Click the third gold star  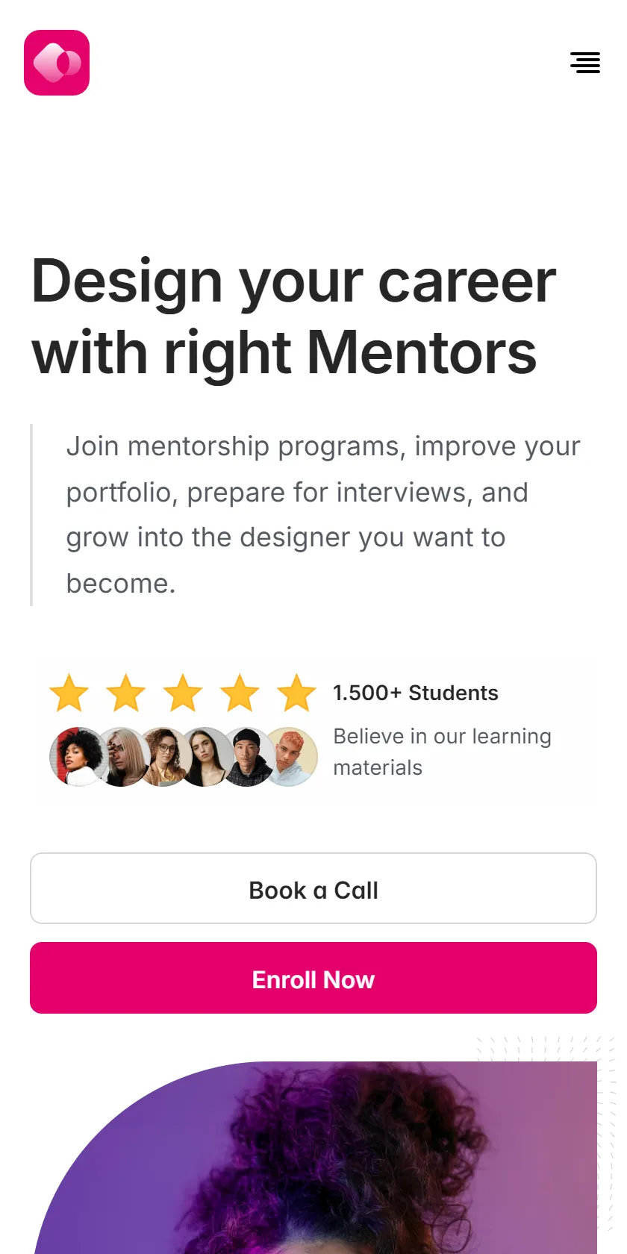coord(183,693)
